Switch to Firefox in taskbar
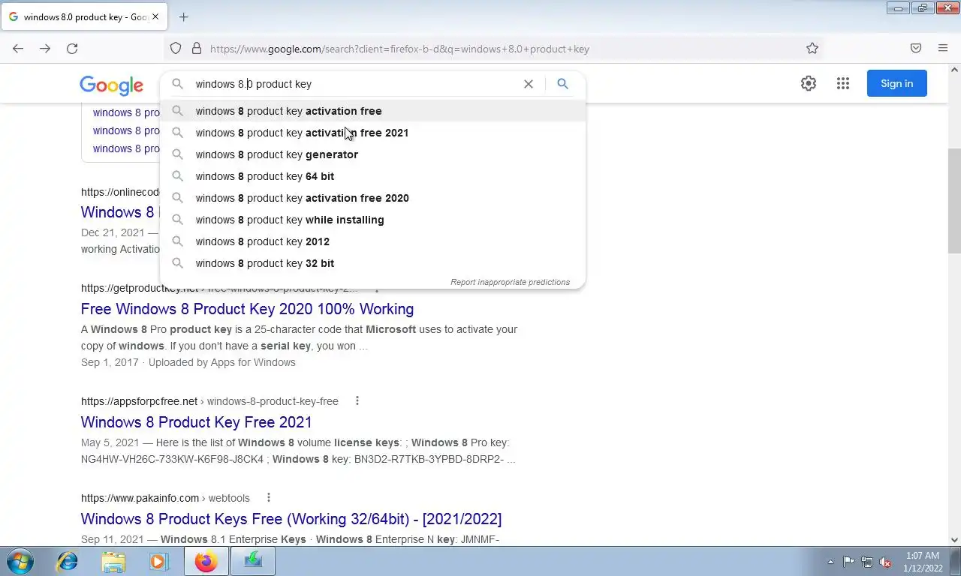 click(x=206, y=561)
